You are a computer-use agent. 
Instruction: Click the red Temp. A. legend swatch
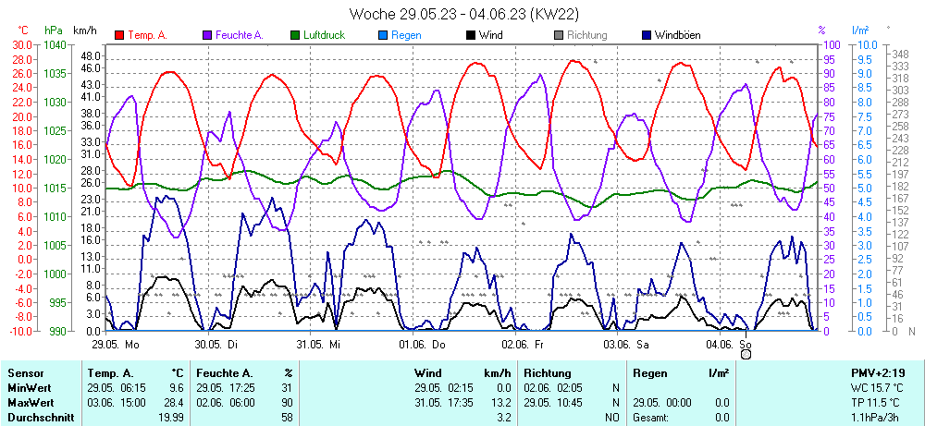click(x=119, y=35)
